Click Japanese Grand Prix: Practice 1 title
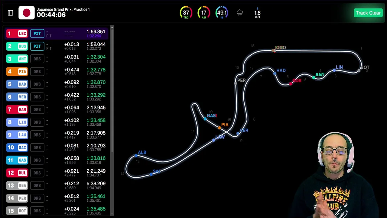The width and height of the screenshot is (387, 218). (x=63, y=9)
